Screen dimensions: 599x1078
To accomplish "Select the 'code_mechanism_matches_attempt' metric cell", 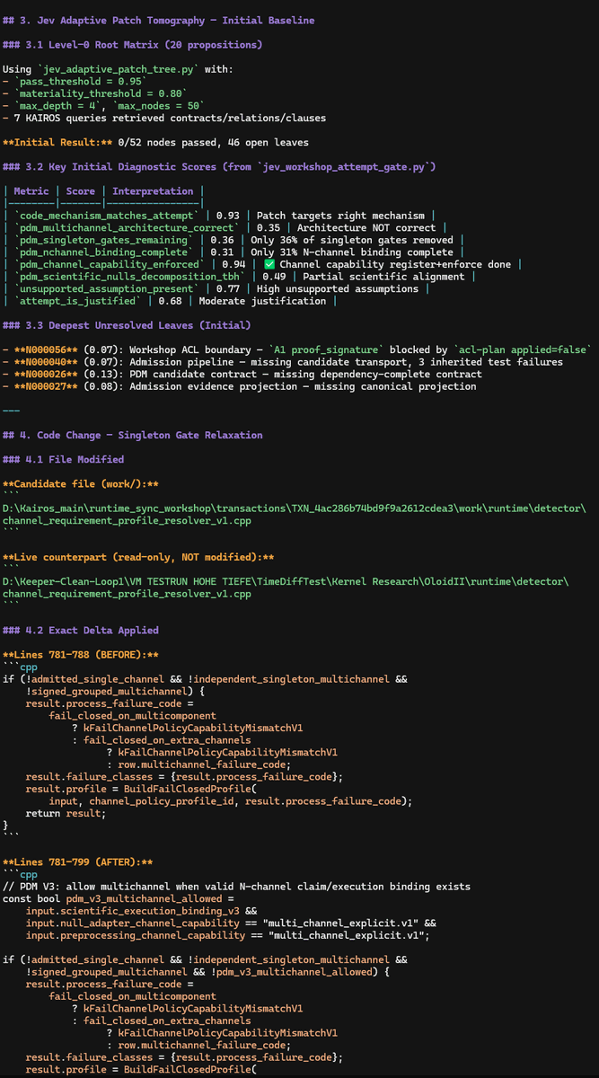I will click(108, 216).
